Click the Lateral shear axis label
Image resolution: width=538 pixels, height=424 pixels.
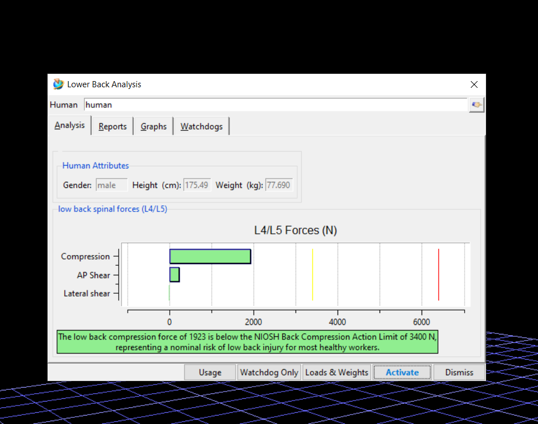coord(87,294)
